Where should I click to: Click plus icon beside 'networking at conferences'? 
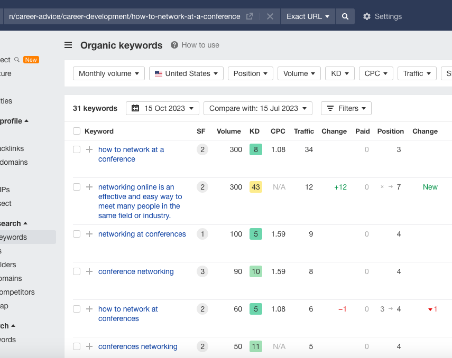pos(89,234)
